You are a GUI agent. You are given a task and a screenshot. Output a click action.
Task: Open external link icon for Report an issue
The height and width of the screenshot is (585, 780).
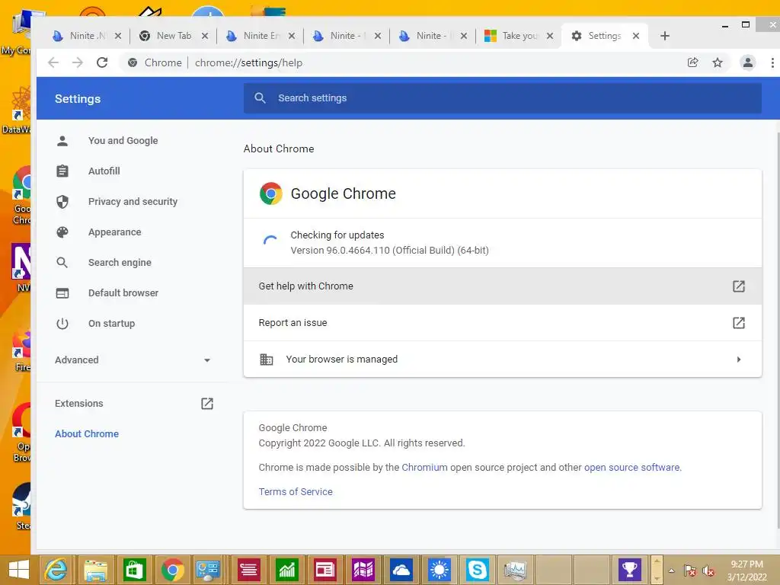[739, 323]
